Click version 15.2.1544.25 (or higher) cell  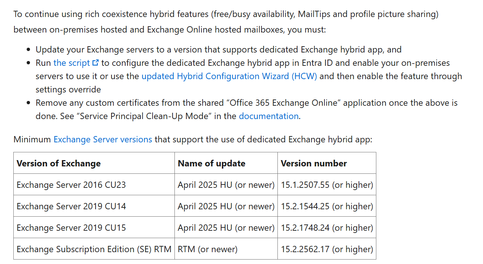click(327, 206)
